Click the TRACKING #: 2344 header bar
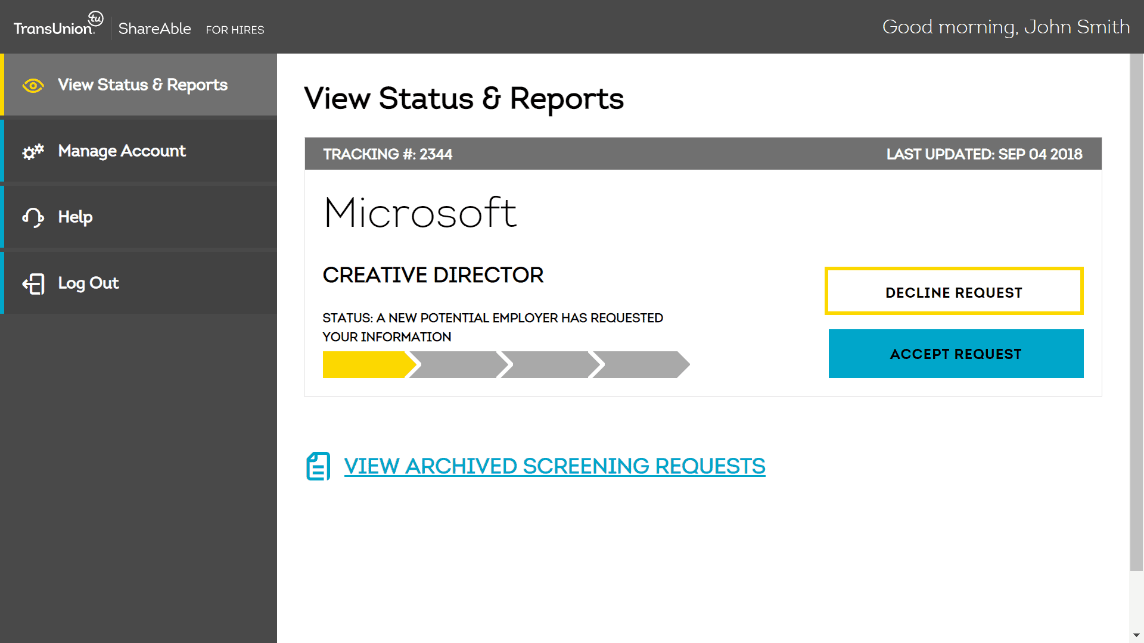This screenshot has height=643, width=1144. [387, 154]
